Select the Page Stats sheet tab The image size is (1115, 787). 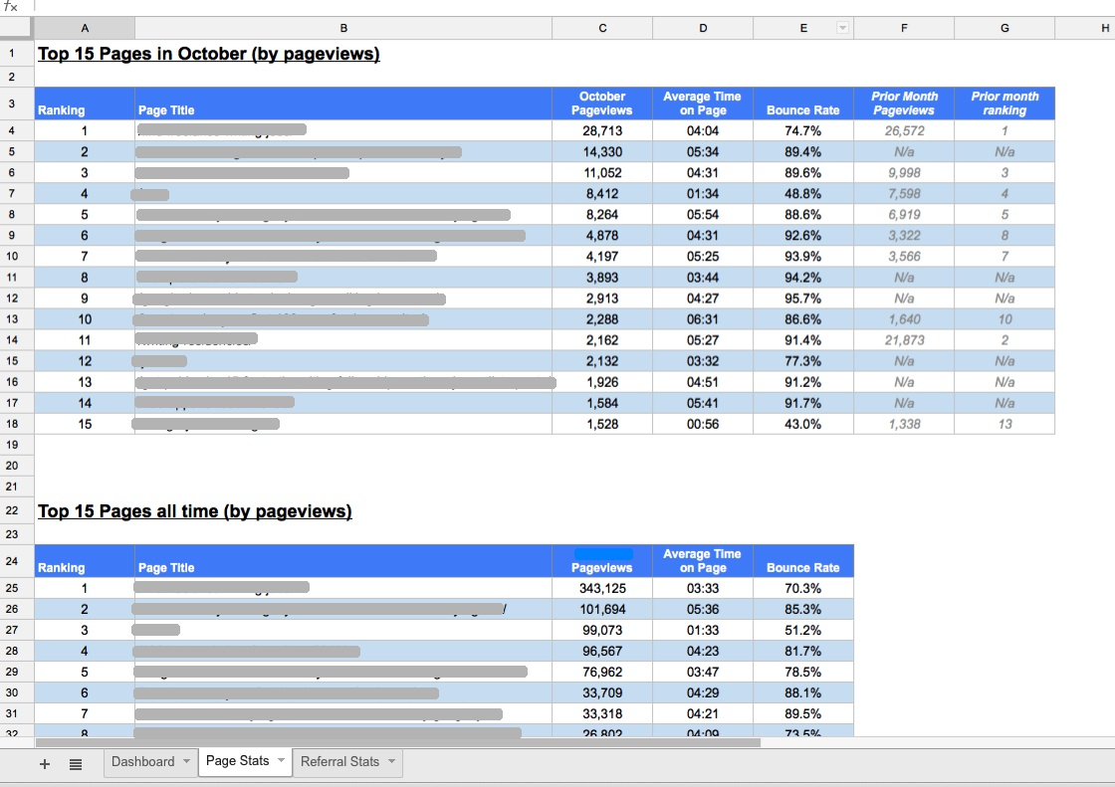point(237,761)
